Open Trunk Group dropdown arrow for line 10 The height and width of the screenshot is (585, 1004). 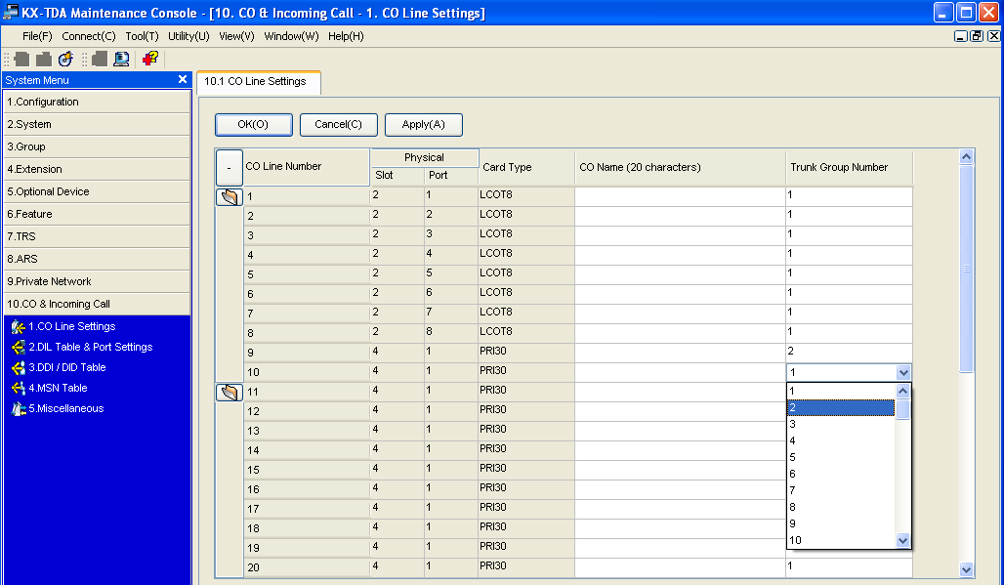pyautogui.click(x=902, y=372)
